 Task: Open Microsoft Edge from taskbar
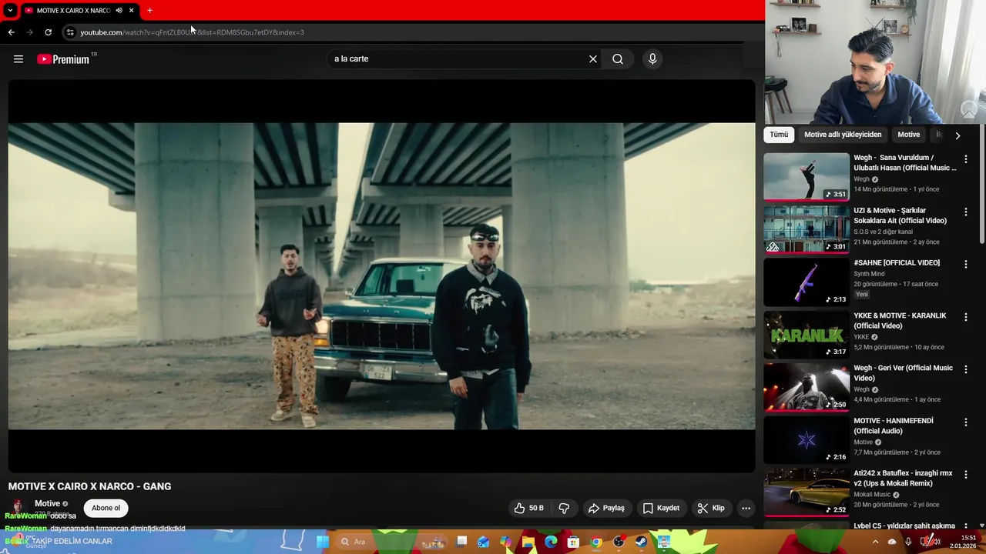551,542
